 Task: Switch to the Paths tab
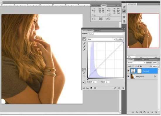pyautogui.click(x=146, y=60)
